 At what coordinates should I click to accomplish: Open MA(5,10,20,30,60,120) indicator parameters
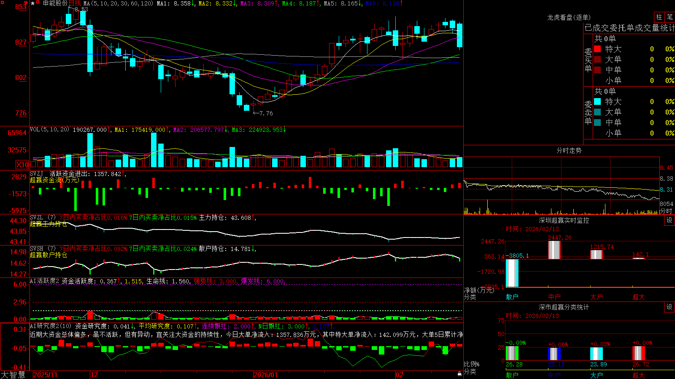point(118,3)
